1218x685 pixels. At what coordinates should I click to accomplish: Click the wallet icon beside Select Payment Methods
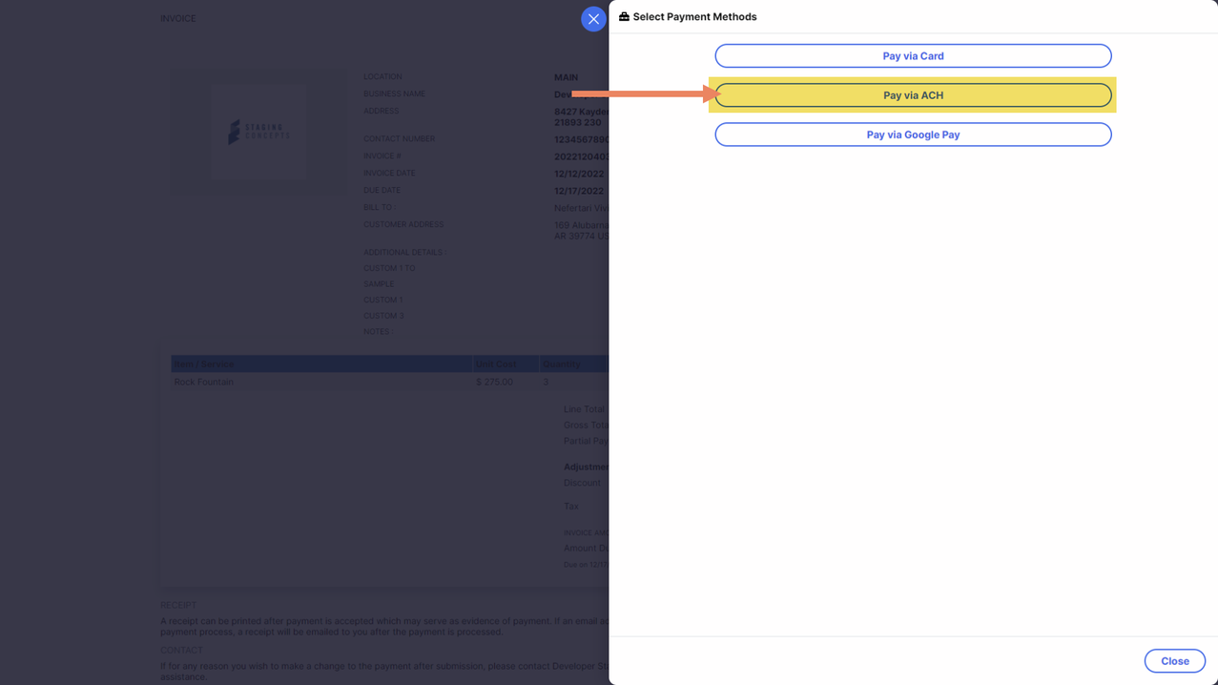click(x=624, y=17)
